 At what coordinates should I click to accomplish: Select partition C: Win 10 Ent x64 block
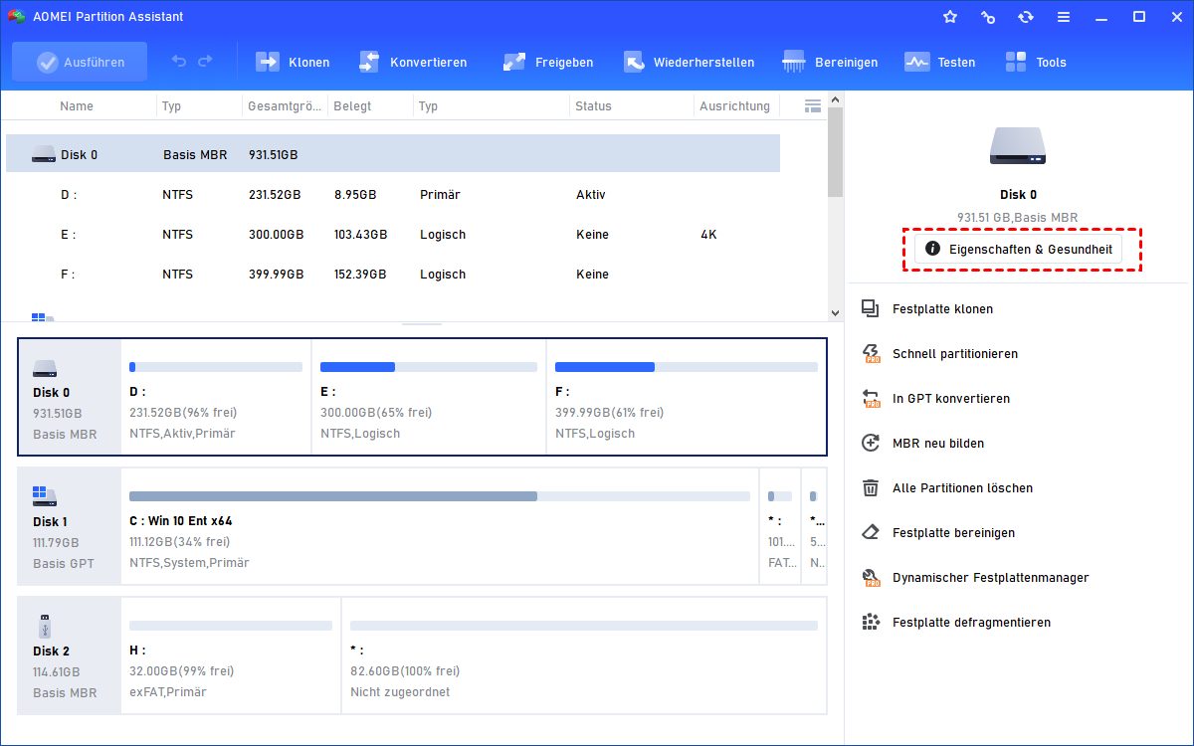439,527
